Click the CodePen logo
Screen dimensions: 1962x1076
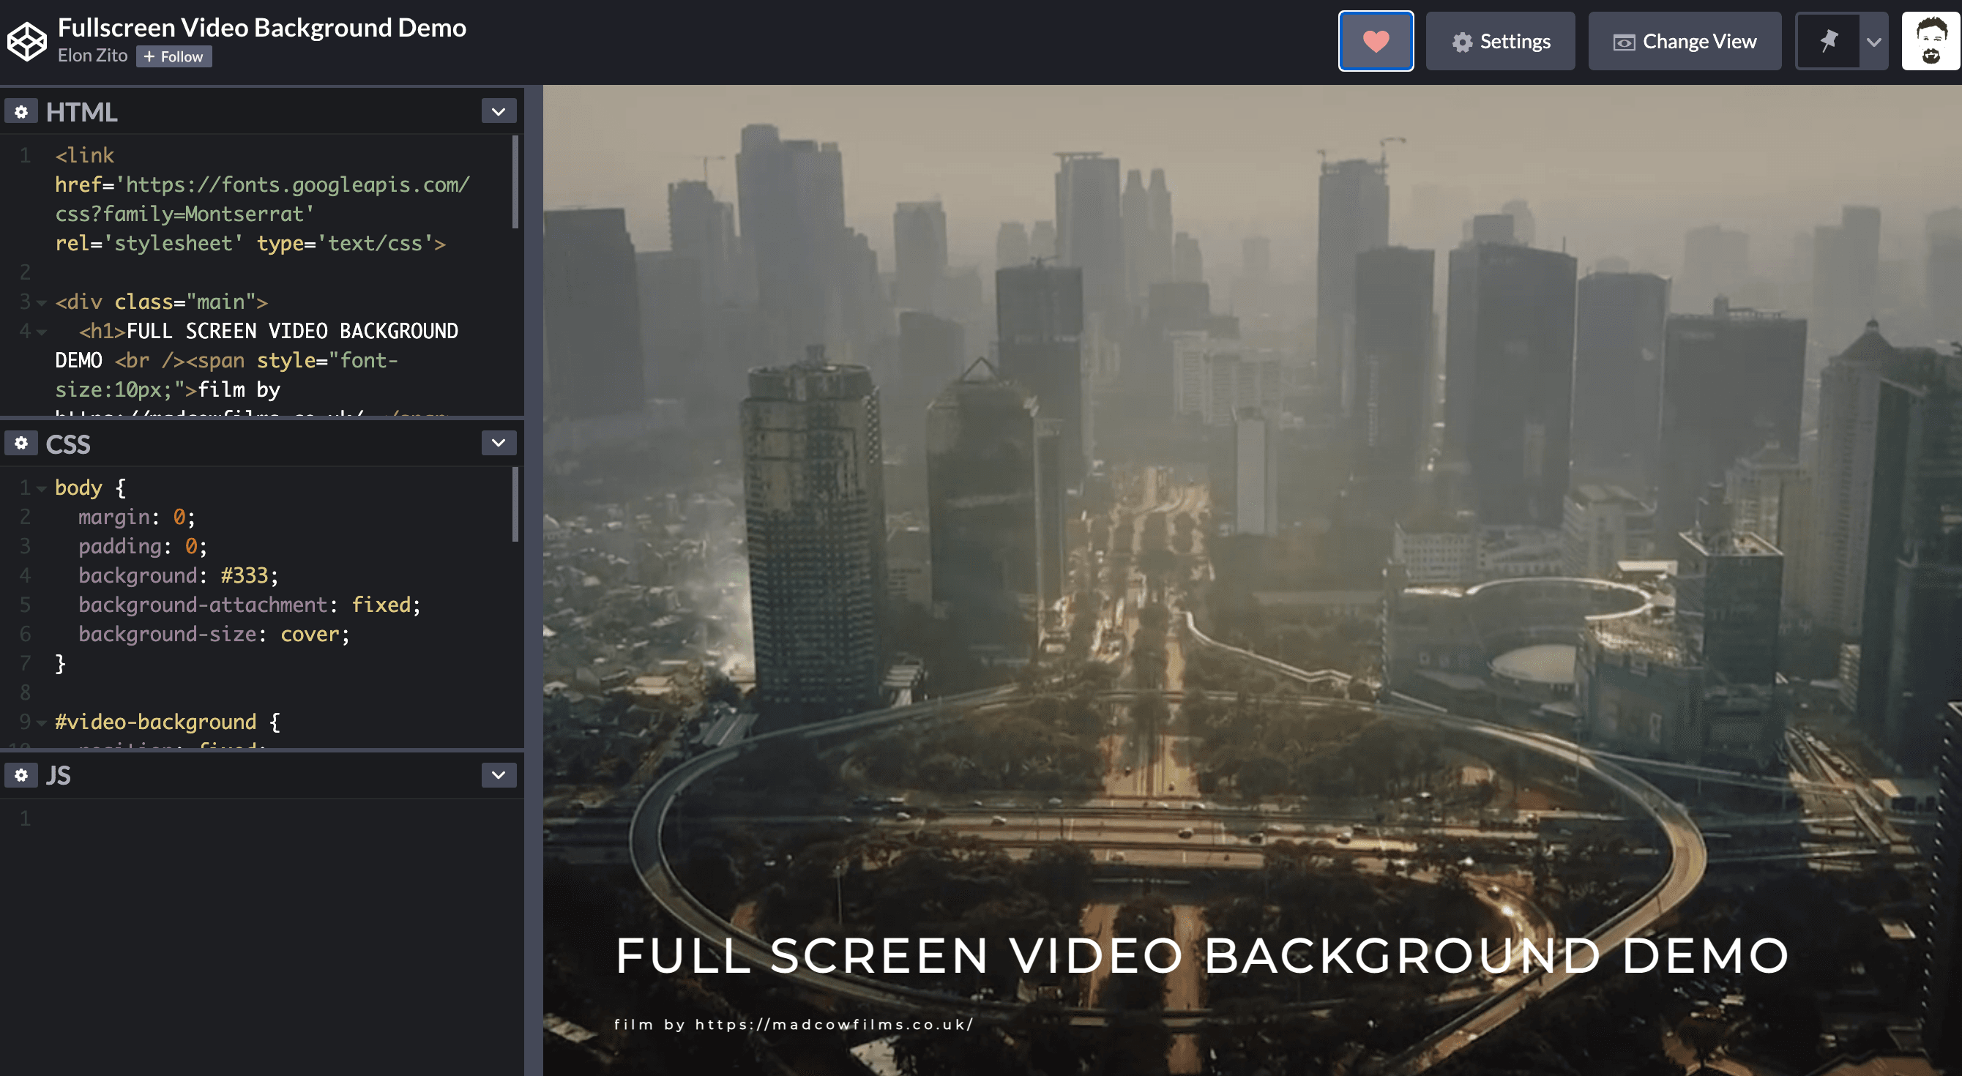(x=27, y=40)
